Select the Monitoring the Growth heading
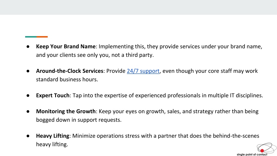Viewport: 277px width, 156px height. pos(66,111)
